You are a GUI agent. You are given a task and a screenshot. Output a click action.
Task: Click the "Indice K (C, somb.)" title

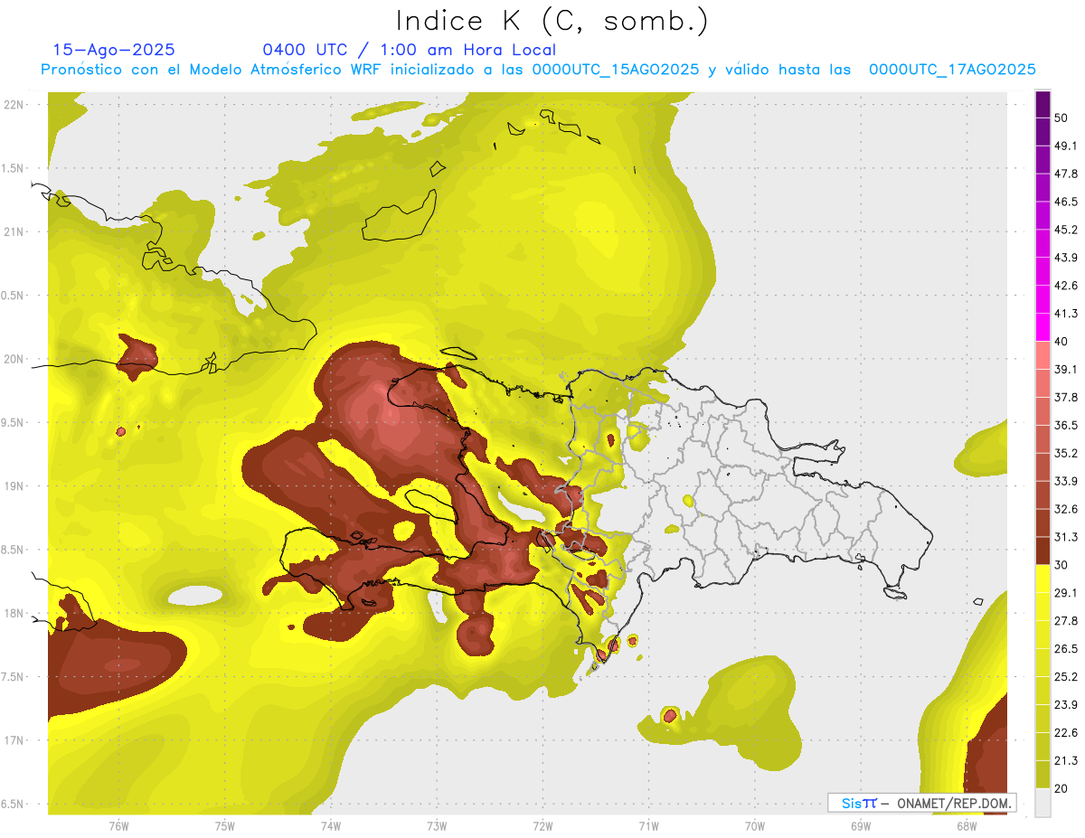click(x=552, y=21)
